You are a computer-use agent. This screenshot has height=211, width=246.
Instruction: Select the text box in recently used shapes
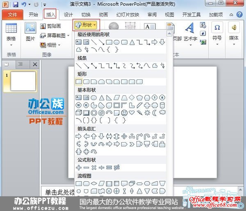[79, 42]
